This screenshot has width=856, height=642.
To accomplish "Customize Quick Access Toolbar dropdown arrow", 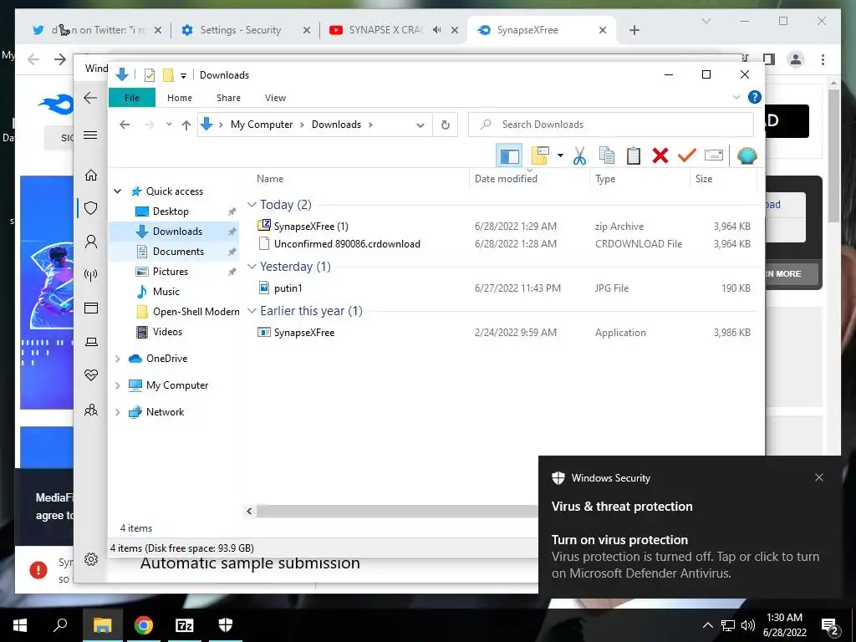I will (183, 75).
